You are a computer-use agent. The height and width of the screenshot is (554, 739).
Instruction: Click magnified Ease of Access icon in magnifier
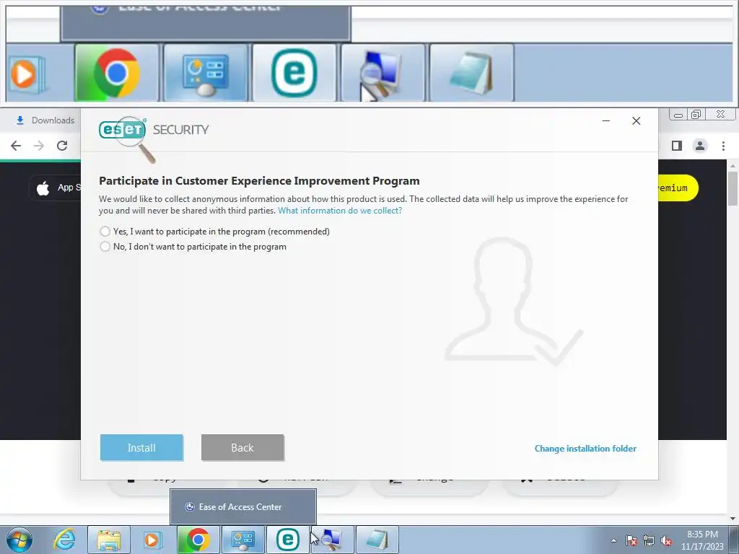206,73
